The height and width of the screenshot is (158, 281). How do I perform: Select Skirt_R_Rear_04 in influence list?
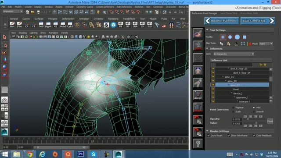point(242,73)
